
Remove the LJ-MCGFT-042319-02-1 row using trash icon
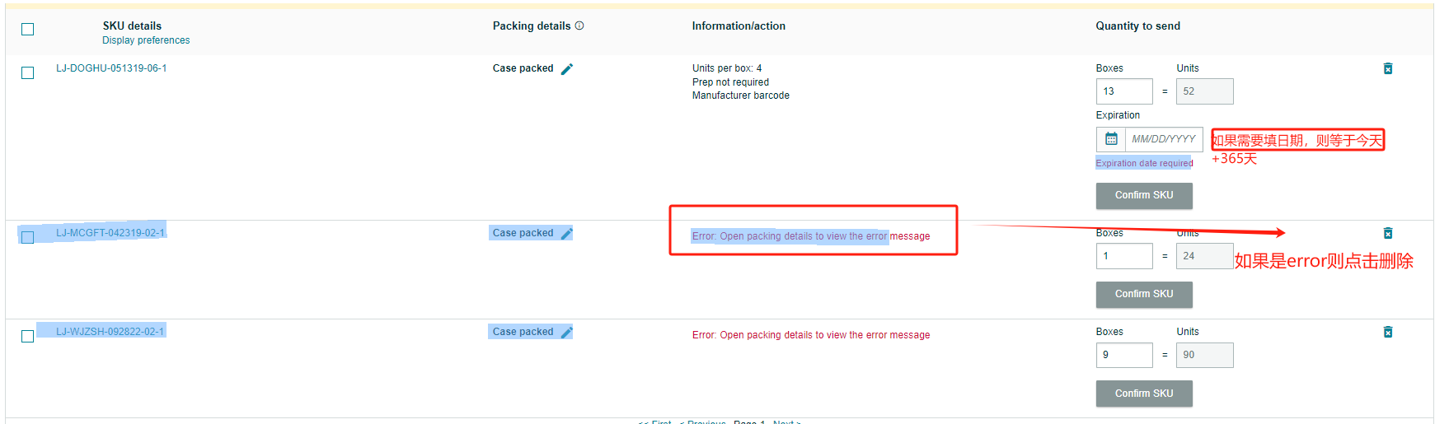pos(1388,233)
